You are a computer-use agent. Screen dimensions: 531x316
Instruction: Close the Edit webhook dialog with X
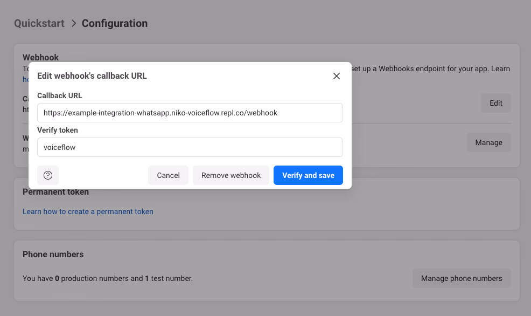(337, 76)
